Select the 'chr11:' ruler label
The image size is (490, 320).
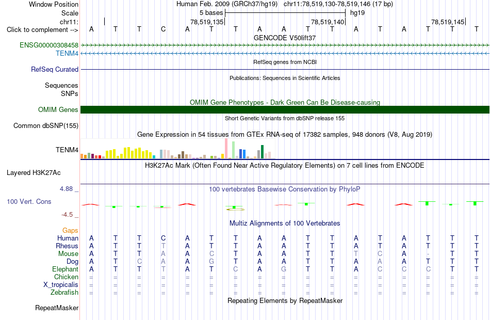pos(69,22)
